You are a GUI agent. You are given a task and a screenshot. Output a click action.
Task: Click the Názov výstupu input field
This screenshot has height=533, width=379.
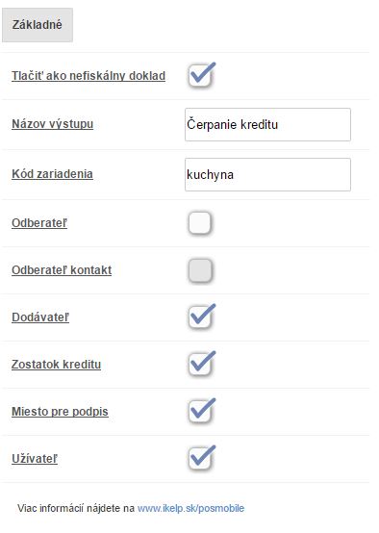click(267, 124)
